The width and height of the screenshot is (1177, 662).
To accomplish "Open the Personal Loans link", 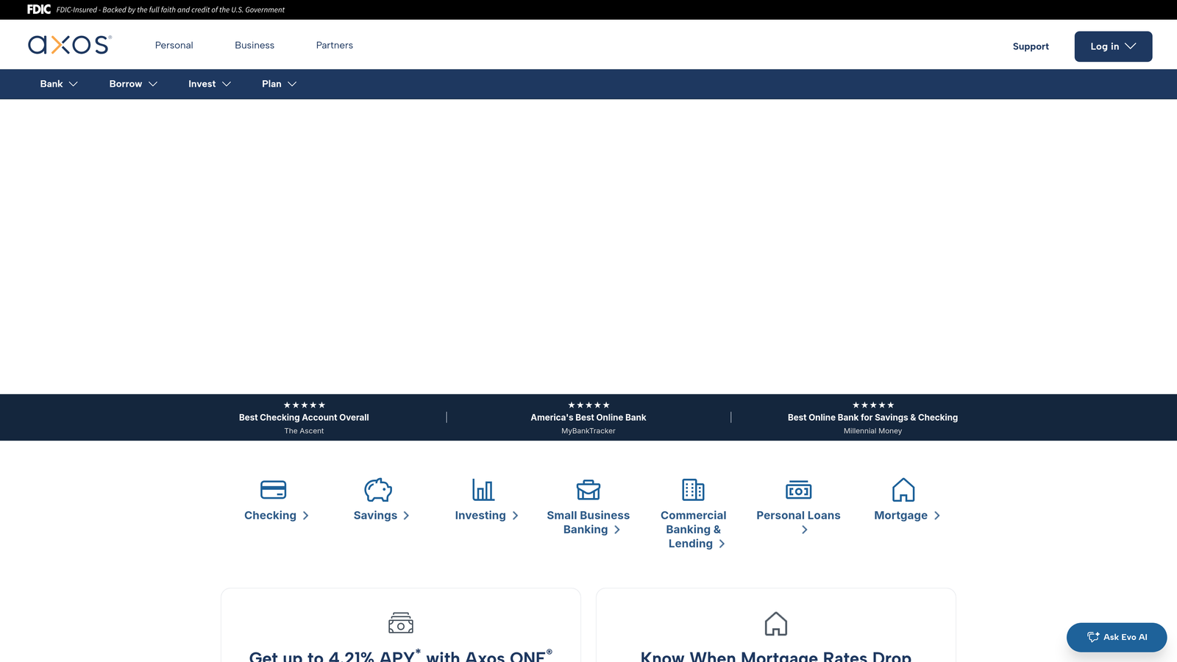I will pos(798,522).
